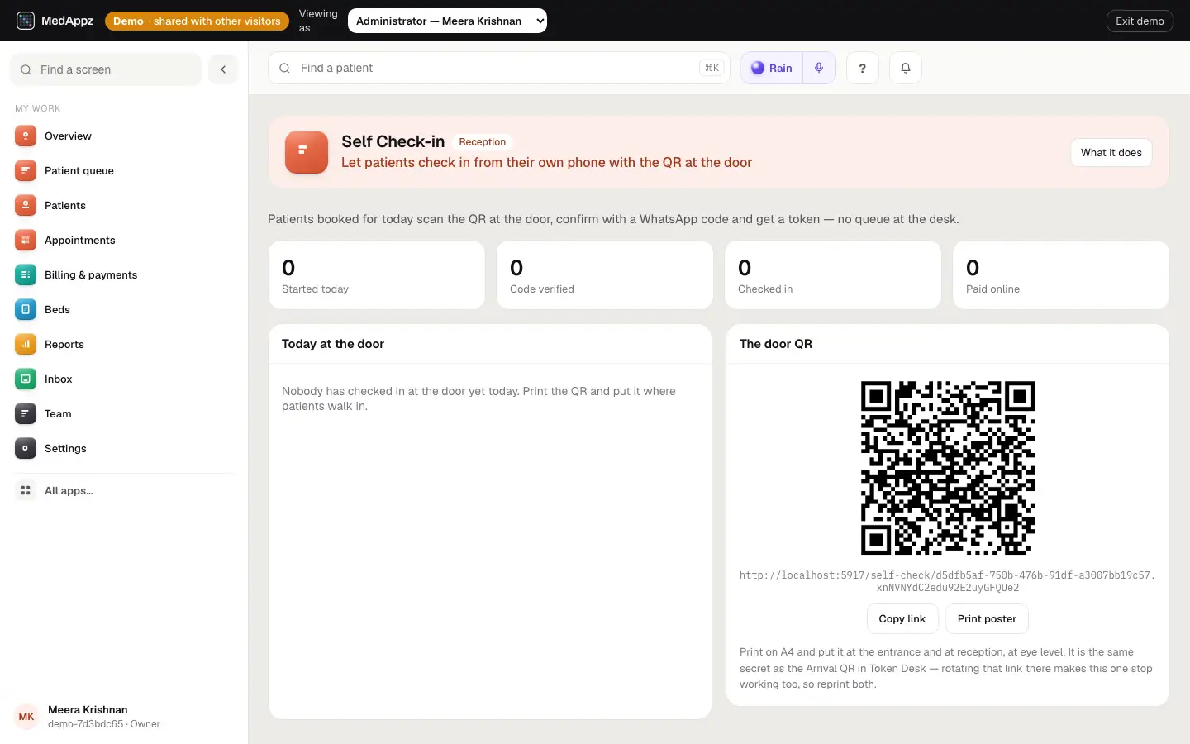Open the Patient queue icon
The width and height of the screenshot is (1190, 744).
(x=26, y=170)
